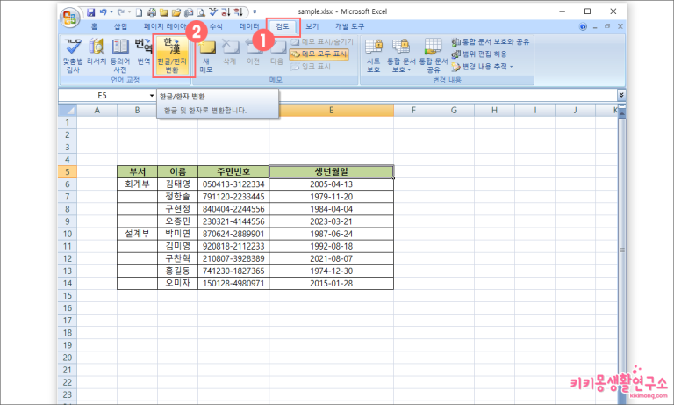Open the Research (리서치) tool
The height and width of the screenshot is (405, 674).
(x=97, y=53)
